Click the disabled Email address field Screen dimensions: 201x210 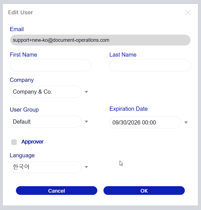(x=100, y=40)
